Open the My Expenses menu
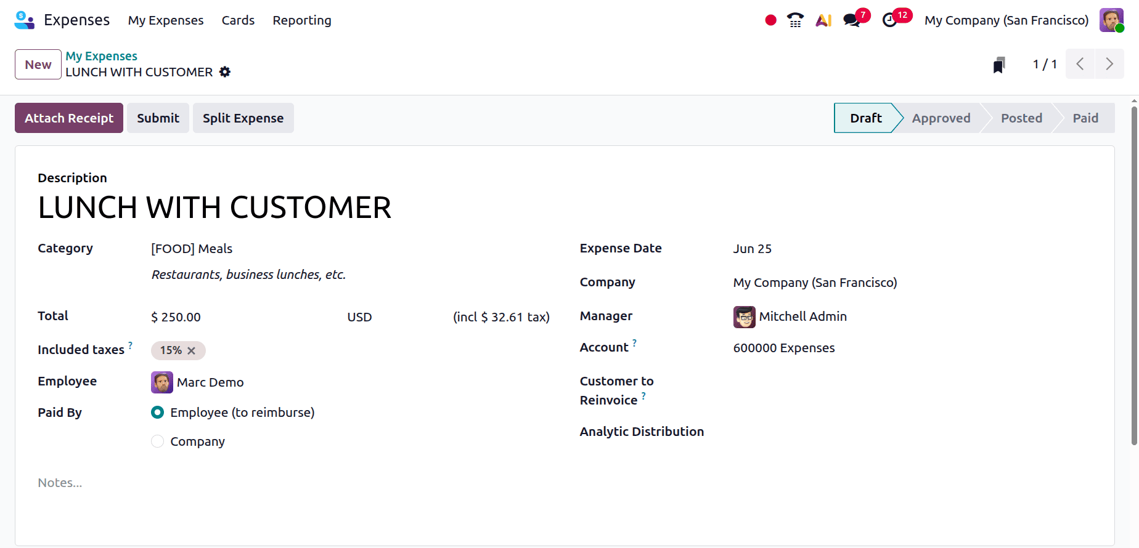The image size is (1139, 548). 166,20
